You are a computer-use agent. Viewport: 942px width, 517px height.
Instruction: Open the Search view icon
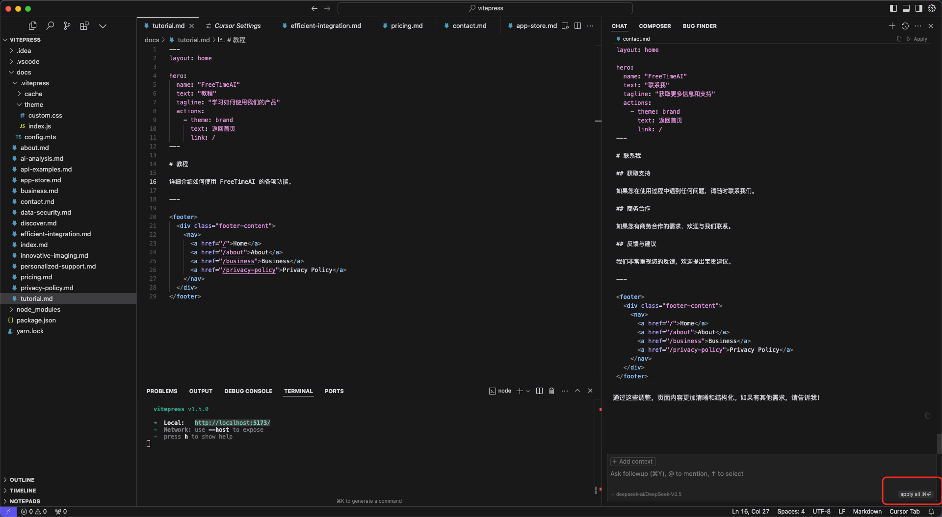(50, 26)
